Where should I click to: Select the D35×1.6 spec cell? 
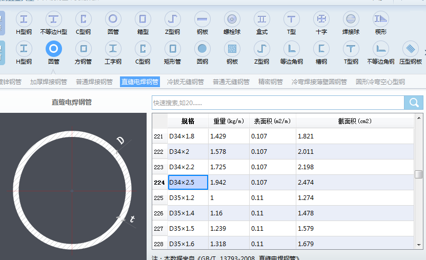point(188,243)
